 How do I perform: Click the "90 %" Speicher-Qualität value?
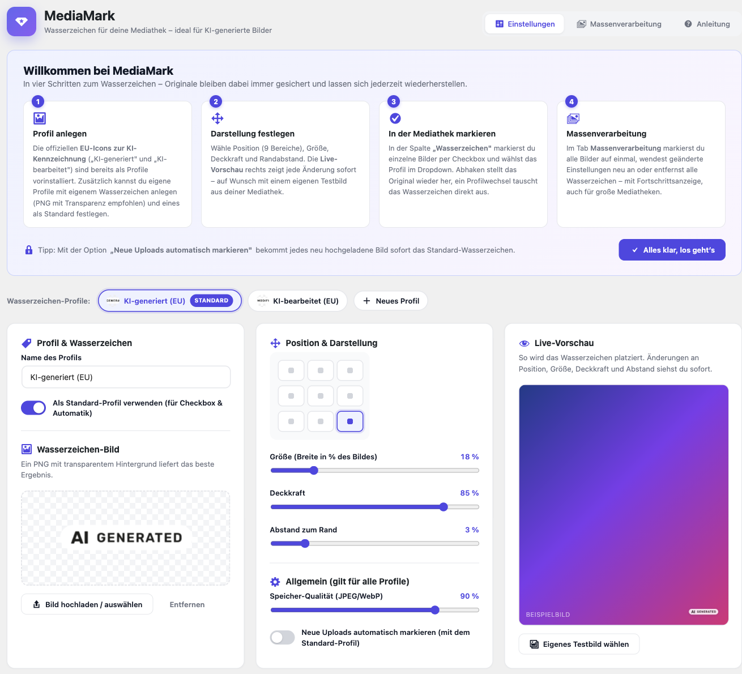tap(470, 596)
